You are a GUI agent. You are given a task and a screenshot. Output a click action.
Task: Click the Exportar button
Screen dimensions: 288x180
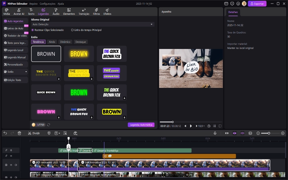click(x=257, y=4)
